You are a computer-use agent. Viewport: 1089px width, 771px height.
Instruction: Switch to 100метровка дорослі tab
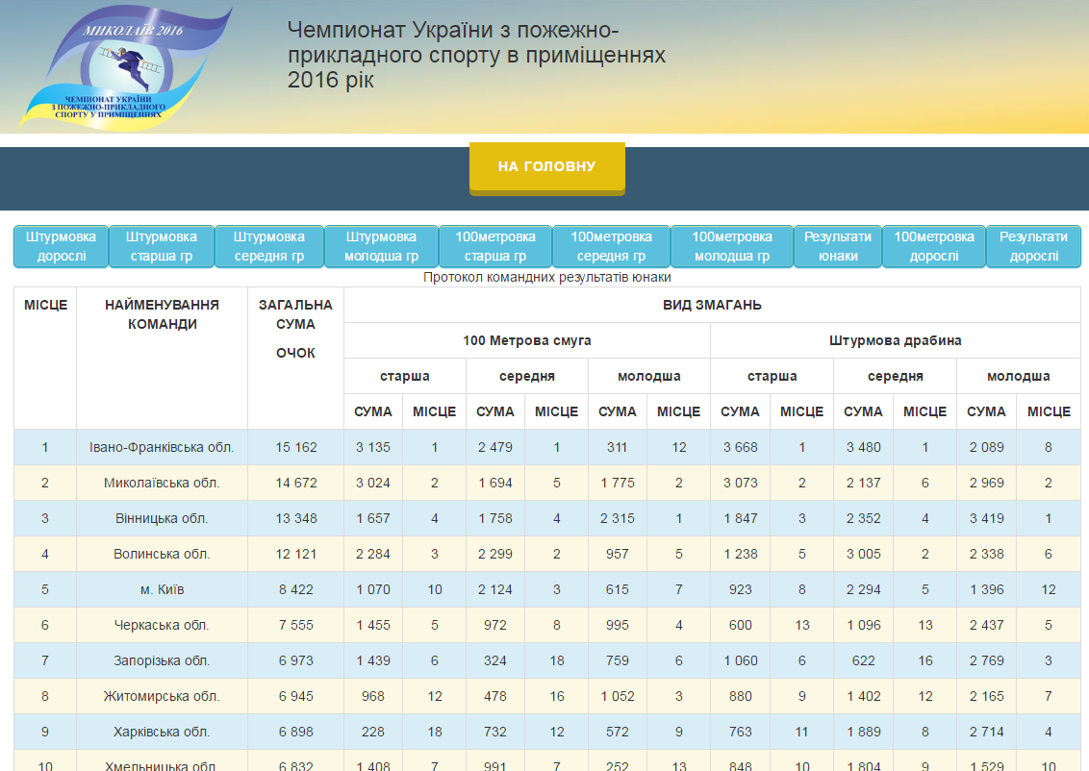(933, 246)
